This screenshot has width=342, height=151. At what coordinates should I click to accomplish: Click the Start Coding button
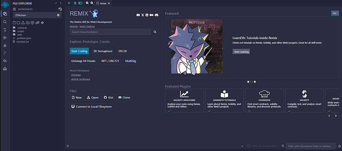(79, 51)
